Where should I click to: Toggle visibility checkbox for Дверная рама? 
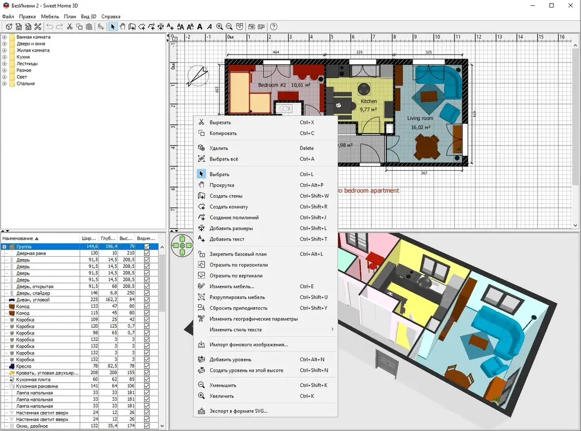click(x=147, y=253)
